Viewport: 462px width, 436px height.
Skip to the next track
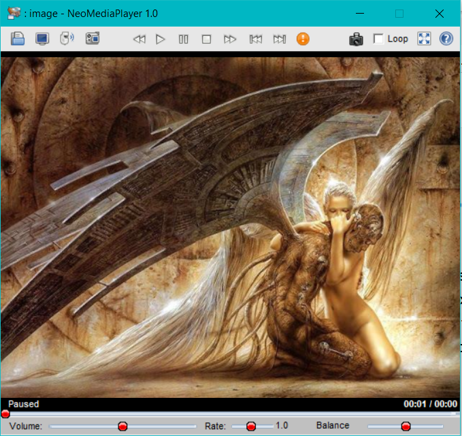coord(280,39)
